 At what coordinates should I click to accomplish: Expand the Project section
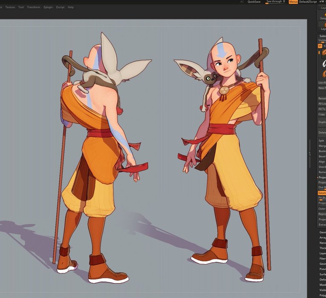pyautogui.click(x=322, y=177)
